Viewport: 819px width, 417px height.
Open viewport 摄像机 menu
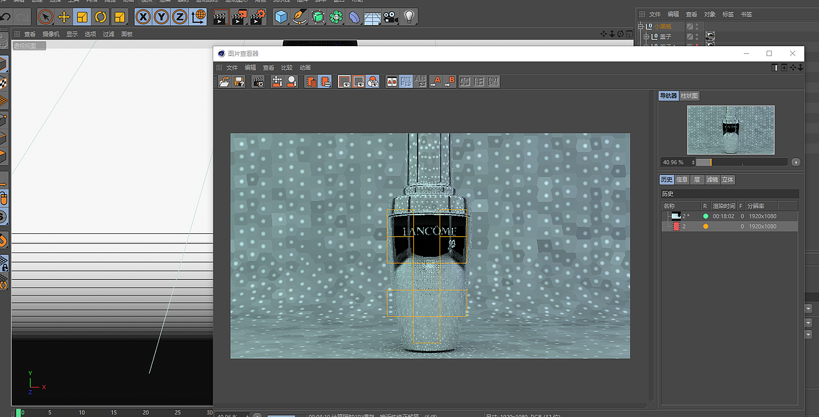coord(51,34)
